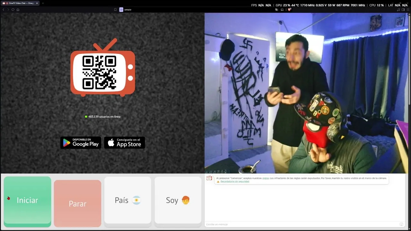The width and height of the screenshot is (411, 231).
Task: Switch to the OmeTV Video Chat tab
Action: pos(20,3)
